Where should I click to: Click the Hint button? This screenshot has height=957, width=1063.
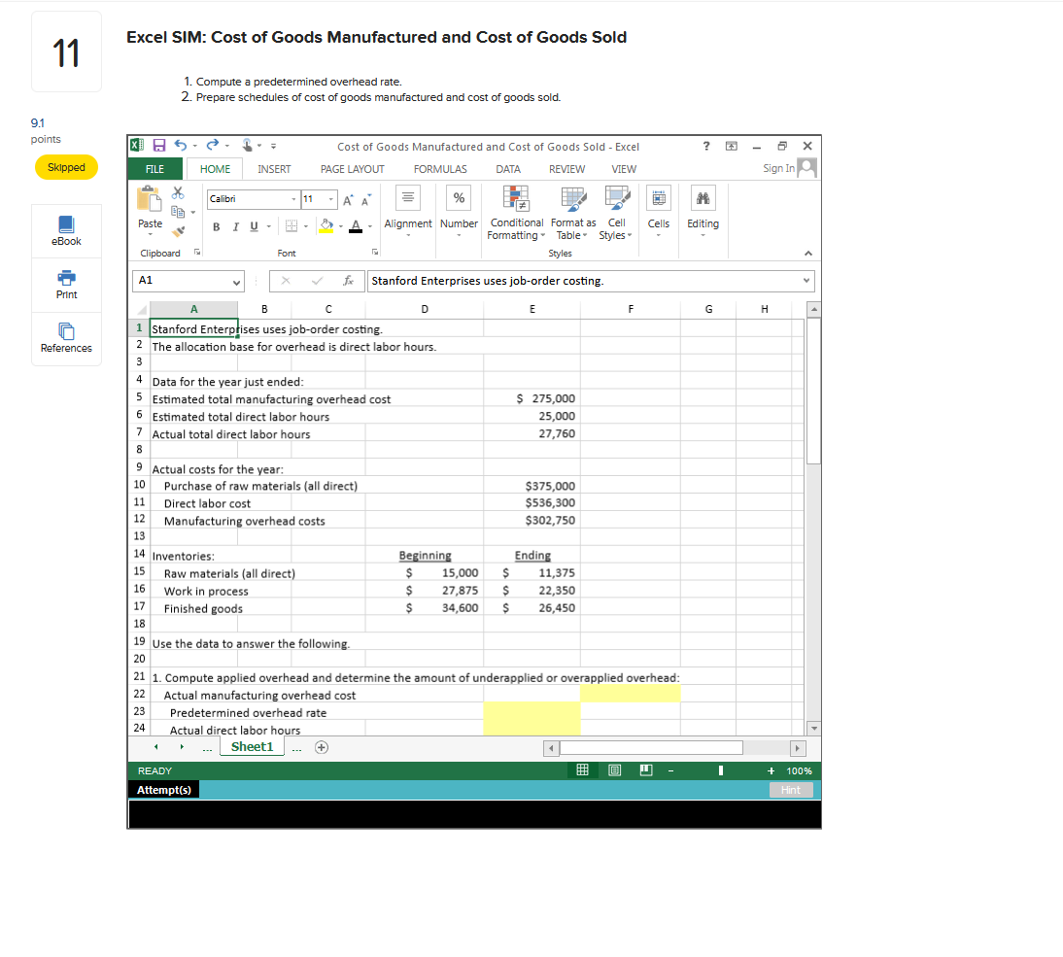pyautogui.click(x=791, y=790)
